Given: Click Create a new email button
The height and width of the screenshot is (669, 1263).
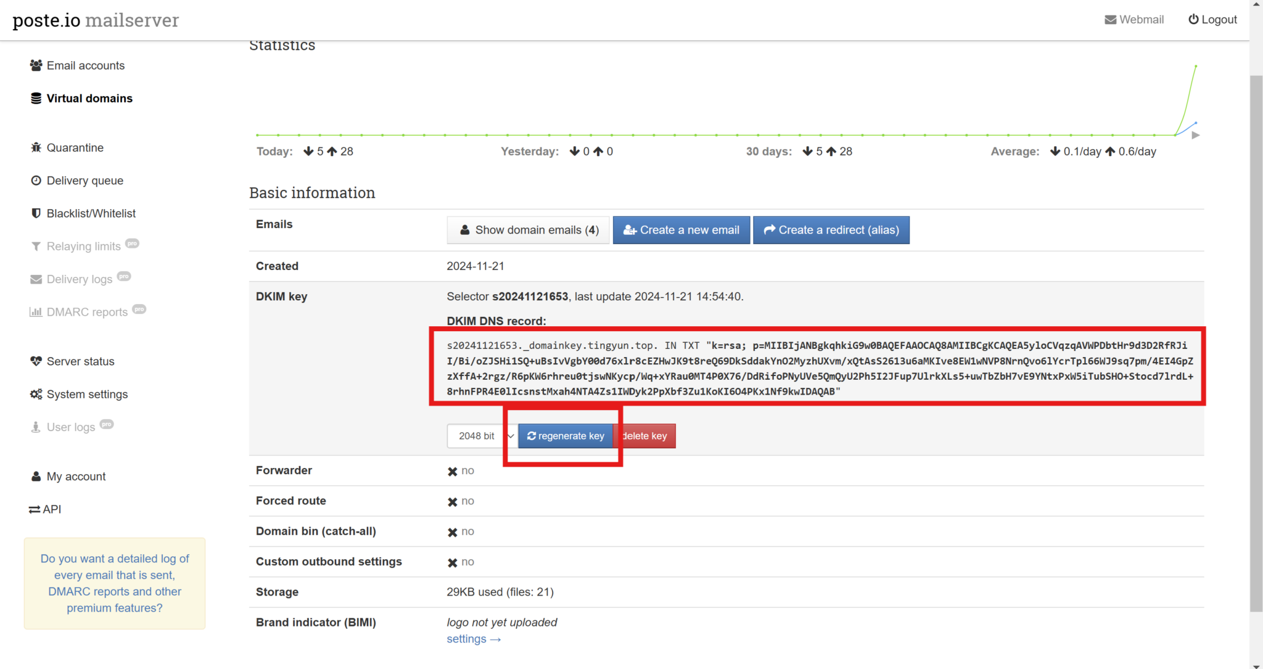Looking at the screenshot, I should click(x=681, y=230).
